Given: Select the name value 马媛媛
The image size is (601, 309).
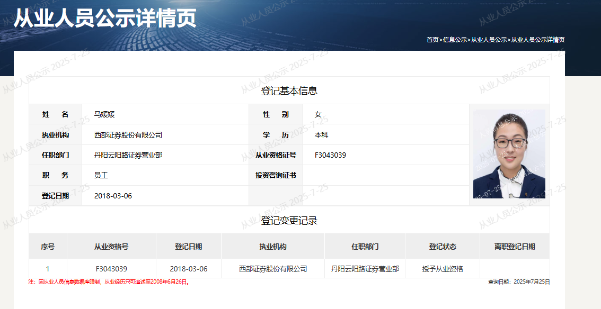Looking at the screenshot, I should pos(104,114).
